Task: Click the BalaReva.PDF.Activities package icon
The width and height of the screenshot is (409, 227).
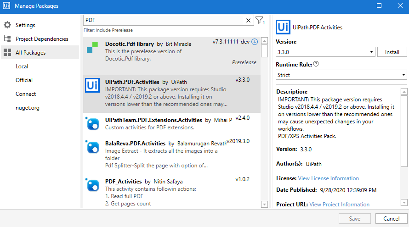Action: coord(92,147)
